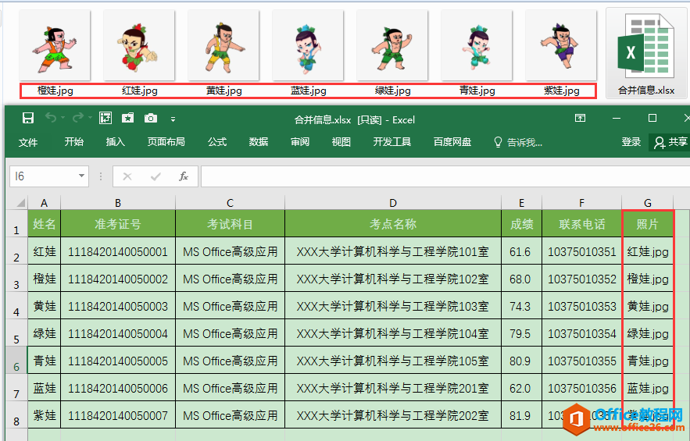Select the 蓝娃.jpg image thumbnail
Image resolution: width=690 pixels, height=441 pixels.
tap(308, 45)
